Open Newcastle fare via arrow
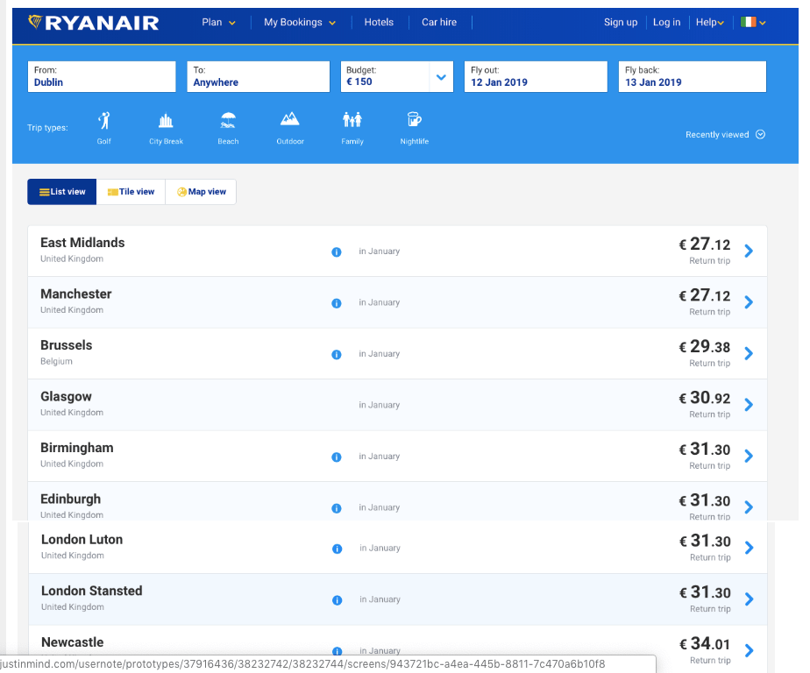The image size is (810, 673). [749, 650]
